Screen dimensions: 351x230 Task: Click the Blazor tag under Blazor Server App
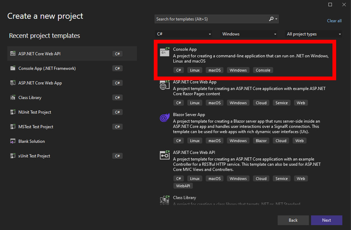(x=261, y=141)
